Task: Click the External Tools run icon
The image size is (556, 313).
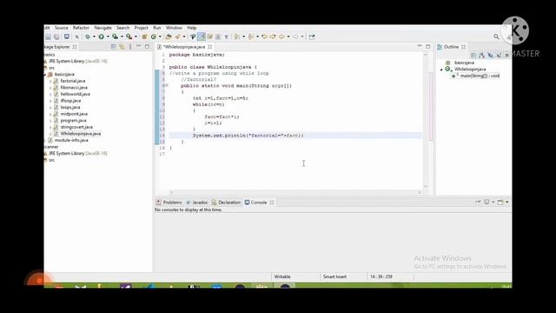Action: point(129,37)
